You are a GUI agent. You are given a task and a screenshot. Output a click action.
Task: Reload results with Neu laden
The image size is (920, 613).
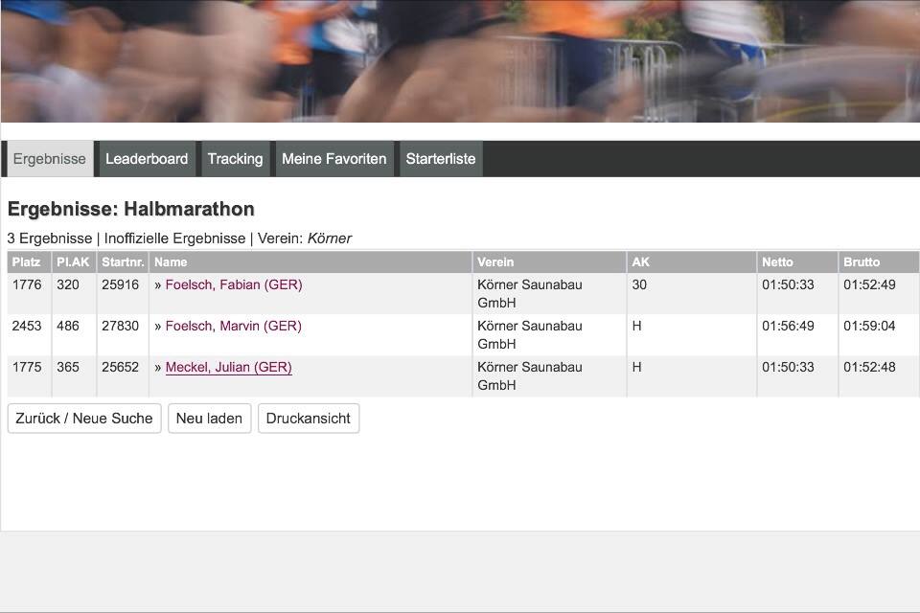pyautogui.click(x=210, y=419)
